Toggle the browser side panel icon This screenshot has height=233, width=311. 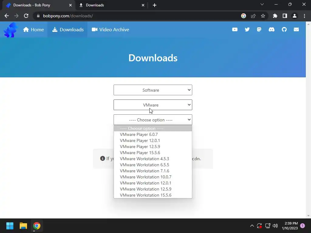pos(285,16)
